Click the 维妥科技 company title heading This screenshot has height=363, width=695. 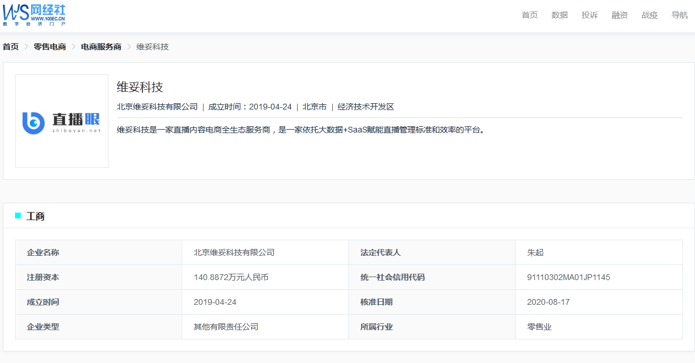click(x=140, y=87)
